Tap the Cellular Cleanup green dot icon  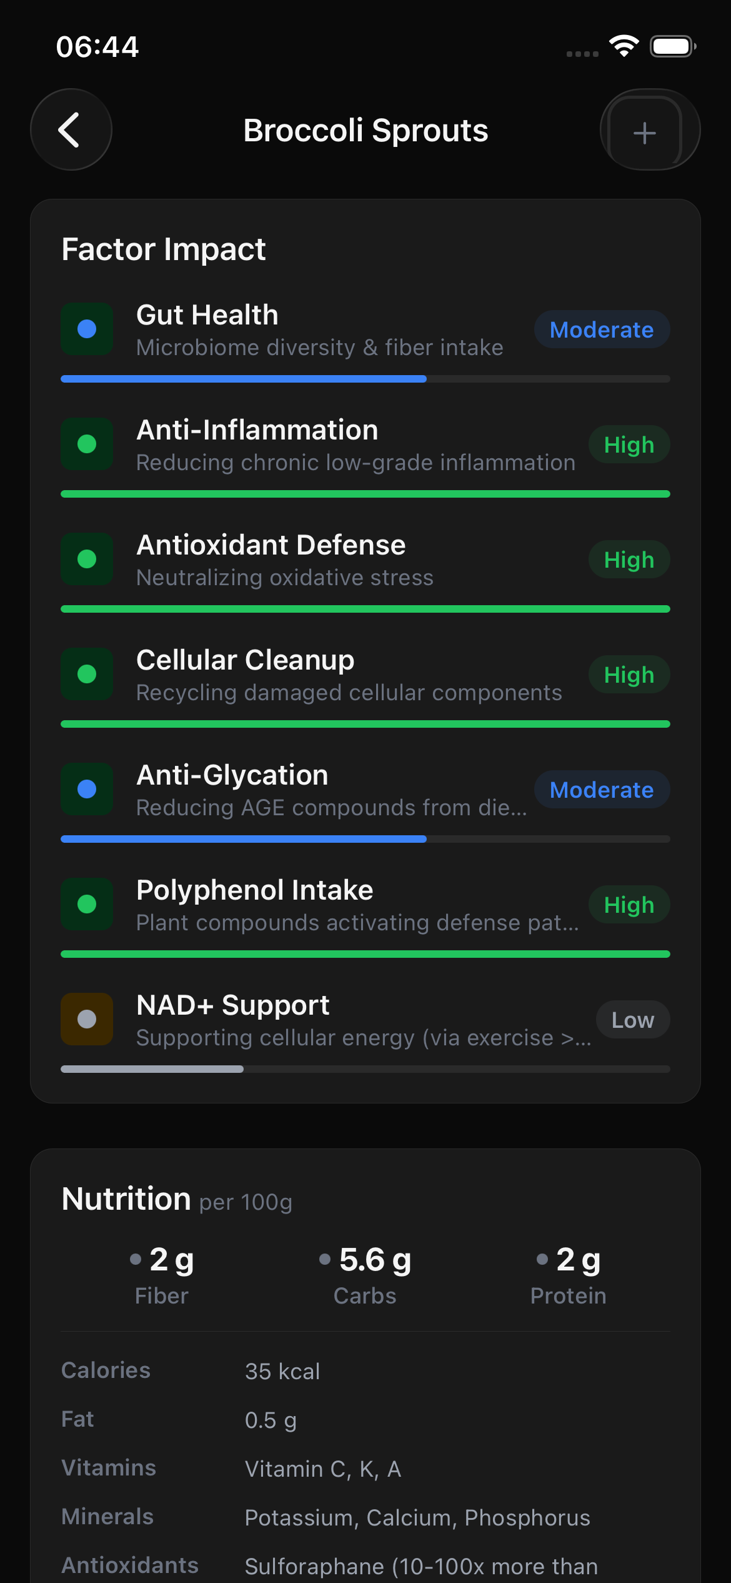87,674
